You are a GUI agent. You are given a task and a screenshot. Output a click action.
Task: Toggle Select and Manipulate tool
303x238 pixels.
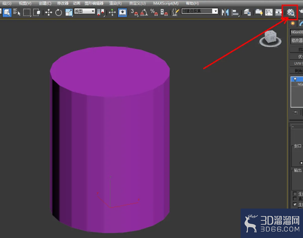coord(112,13)
